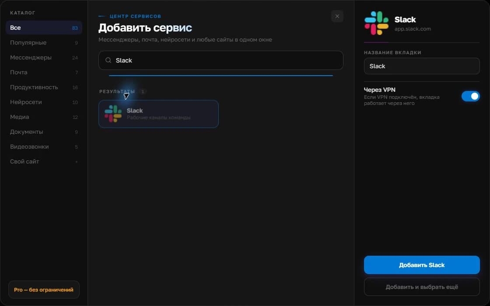The image size is (490, 306).
Task: Open the Видеозвонки category
Action: [x=44, y=146]
